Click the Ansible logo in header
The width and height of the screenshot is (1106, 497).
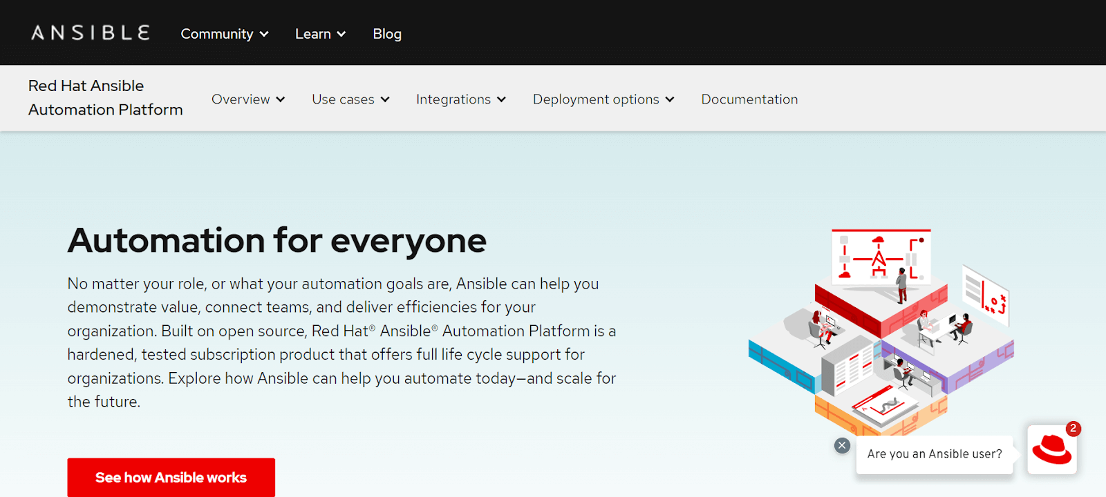(x=91, y=33)
